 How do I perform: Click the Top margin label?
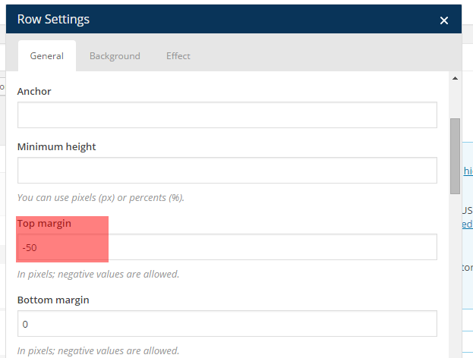tap(44, 224)
